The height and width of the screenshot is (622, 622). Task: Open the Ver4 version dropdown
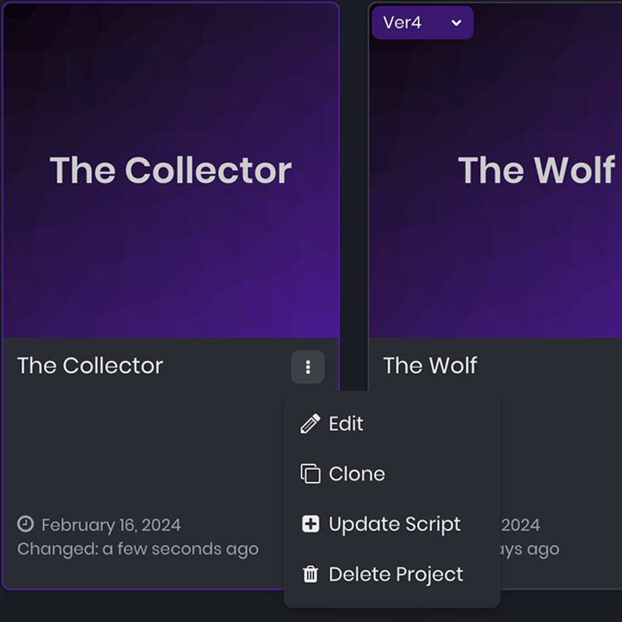[423, 22]
